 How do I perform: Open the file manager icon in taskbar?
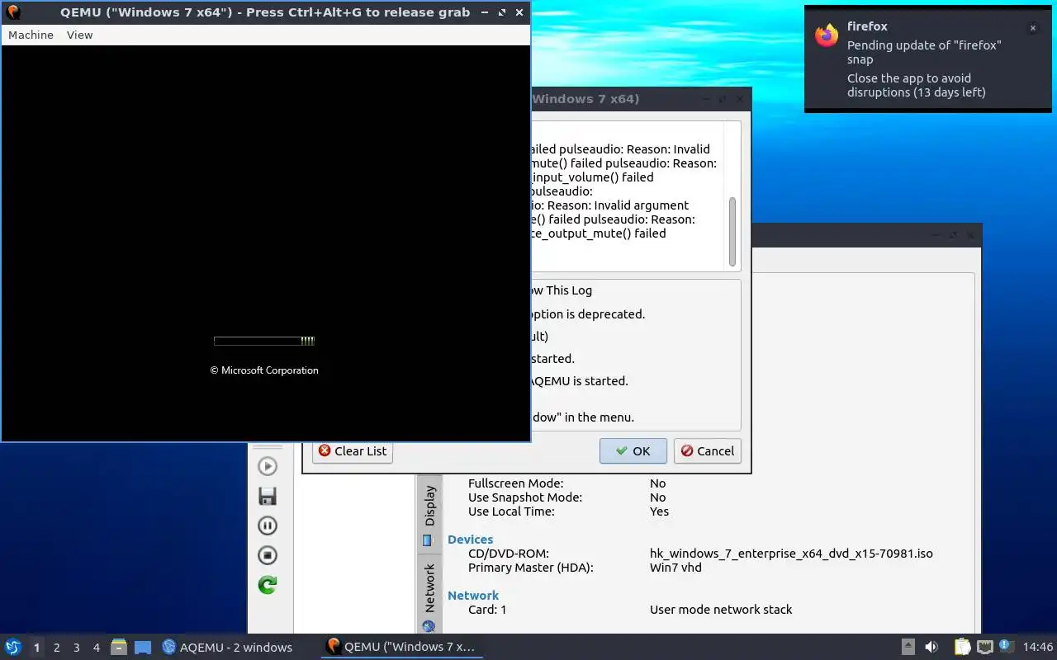pyautogui.click(x=119, y=647)
